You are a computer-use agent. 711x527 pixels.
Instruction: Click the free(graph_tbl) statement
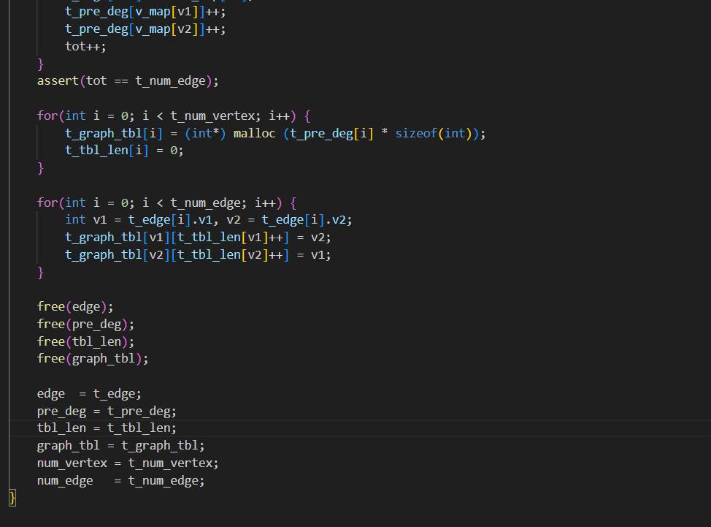point(93,359)
